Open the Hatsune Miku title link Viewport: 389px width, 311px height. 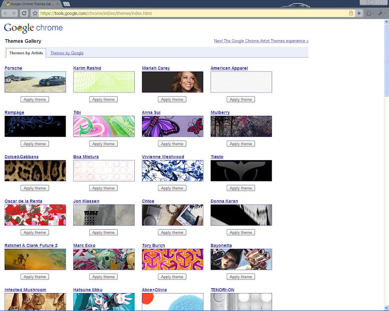88,290
